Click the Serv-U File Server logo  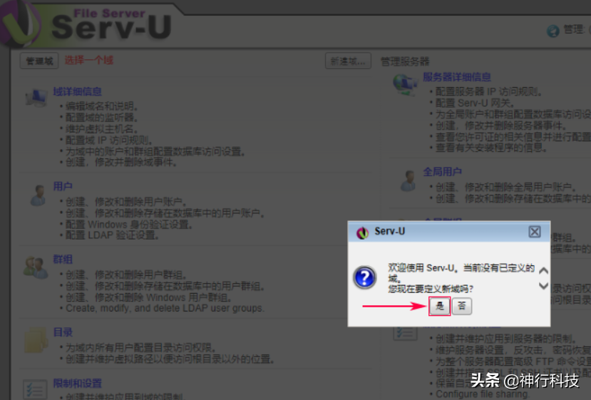coord(87,24)
